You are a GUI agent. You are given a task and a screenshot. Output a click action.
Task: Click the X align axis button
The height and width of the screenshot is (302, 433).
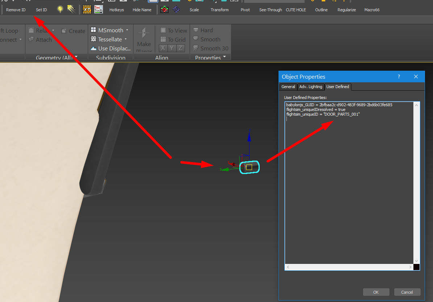coord(163,48)
